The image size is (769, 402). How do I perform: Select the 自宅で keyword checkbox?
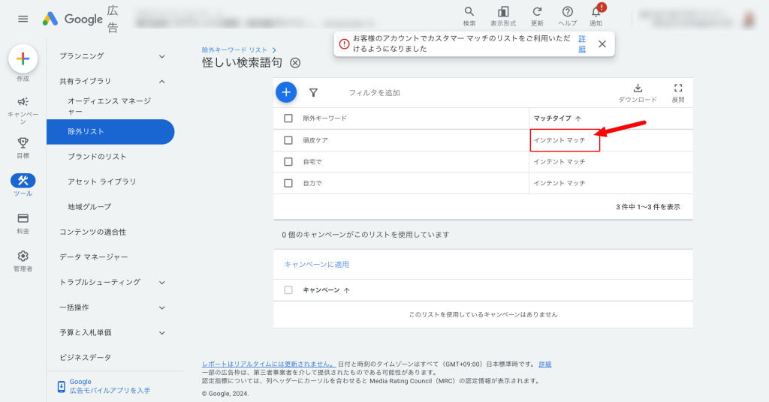click(x=288, y=161)
